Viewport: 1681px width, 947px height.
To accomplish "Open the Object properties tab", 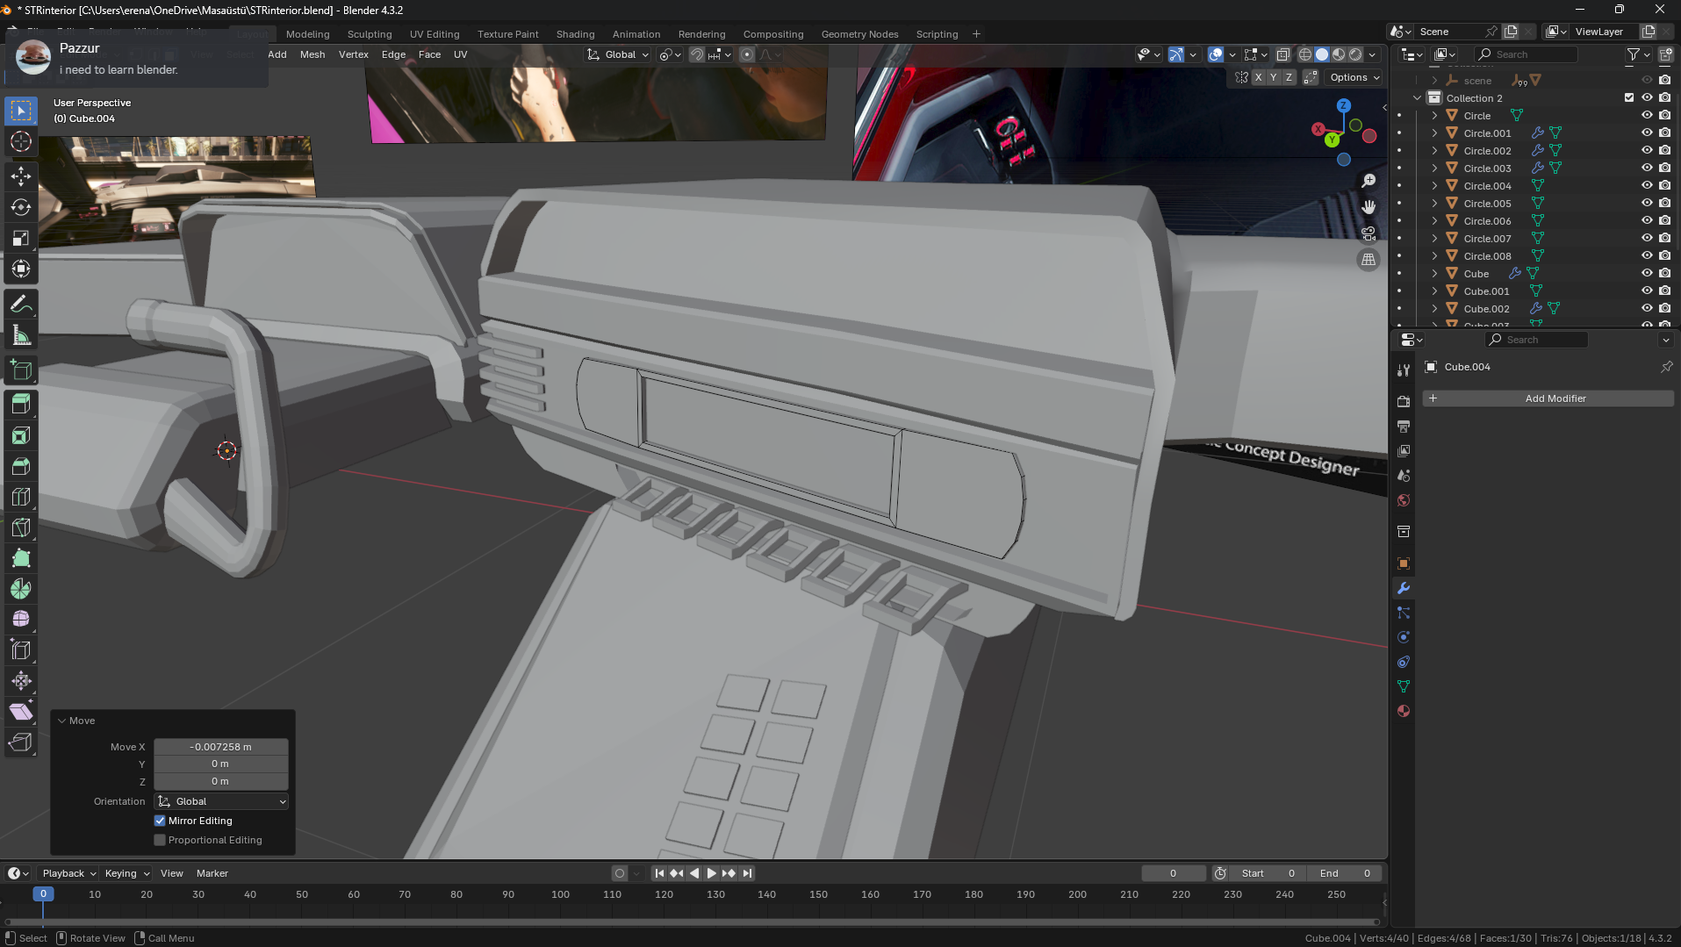I will 1404,563.
